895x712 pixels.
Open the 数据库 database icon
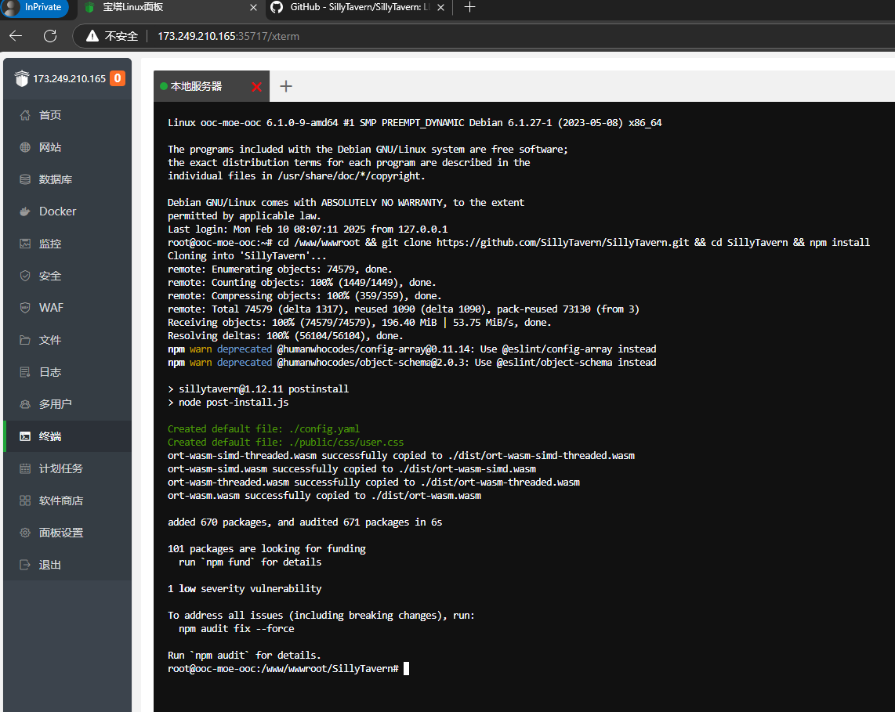pyautogui.click(x=25, y=179)
